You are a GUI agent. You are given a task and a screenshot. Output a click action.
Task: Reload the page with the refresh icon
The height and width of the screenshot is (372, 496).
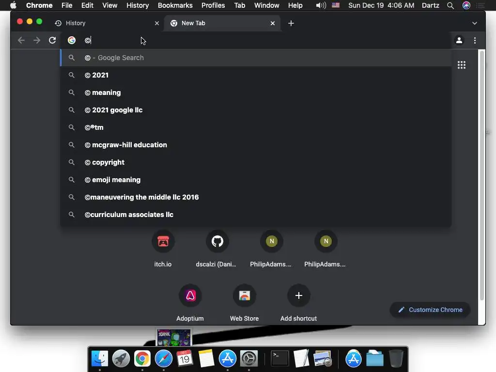point(52,40)
